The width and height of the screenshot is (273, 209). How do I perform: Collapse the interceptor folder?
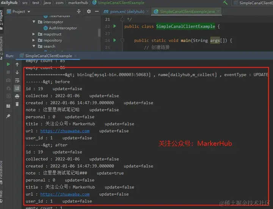(x=34, y=22)
